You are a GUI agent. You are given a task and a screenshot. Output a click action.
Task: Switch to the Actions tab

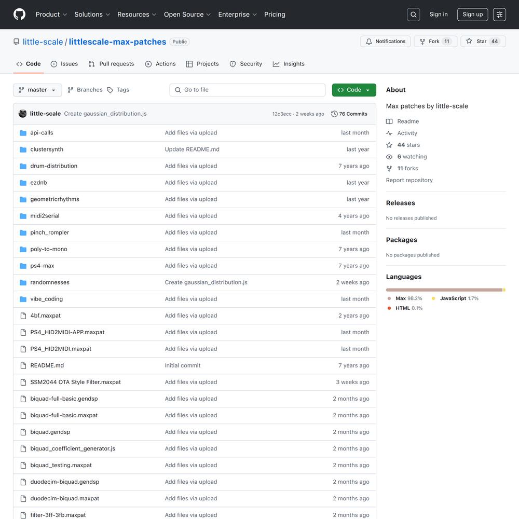coord(160,64)
